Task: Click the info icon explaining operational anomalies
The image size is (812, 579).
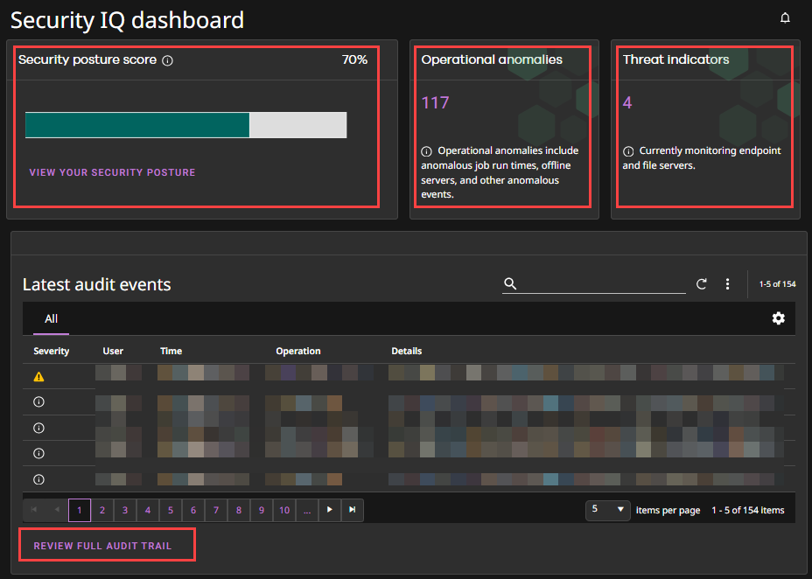Action: pos(425,150)
